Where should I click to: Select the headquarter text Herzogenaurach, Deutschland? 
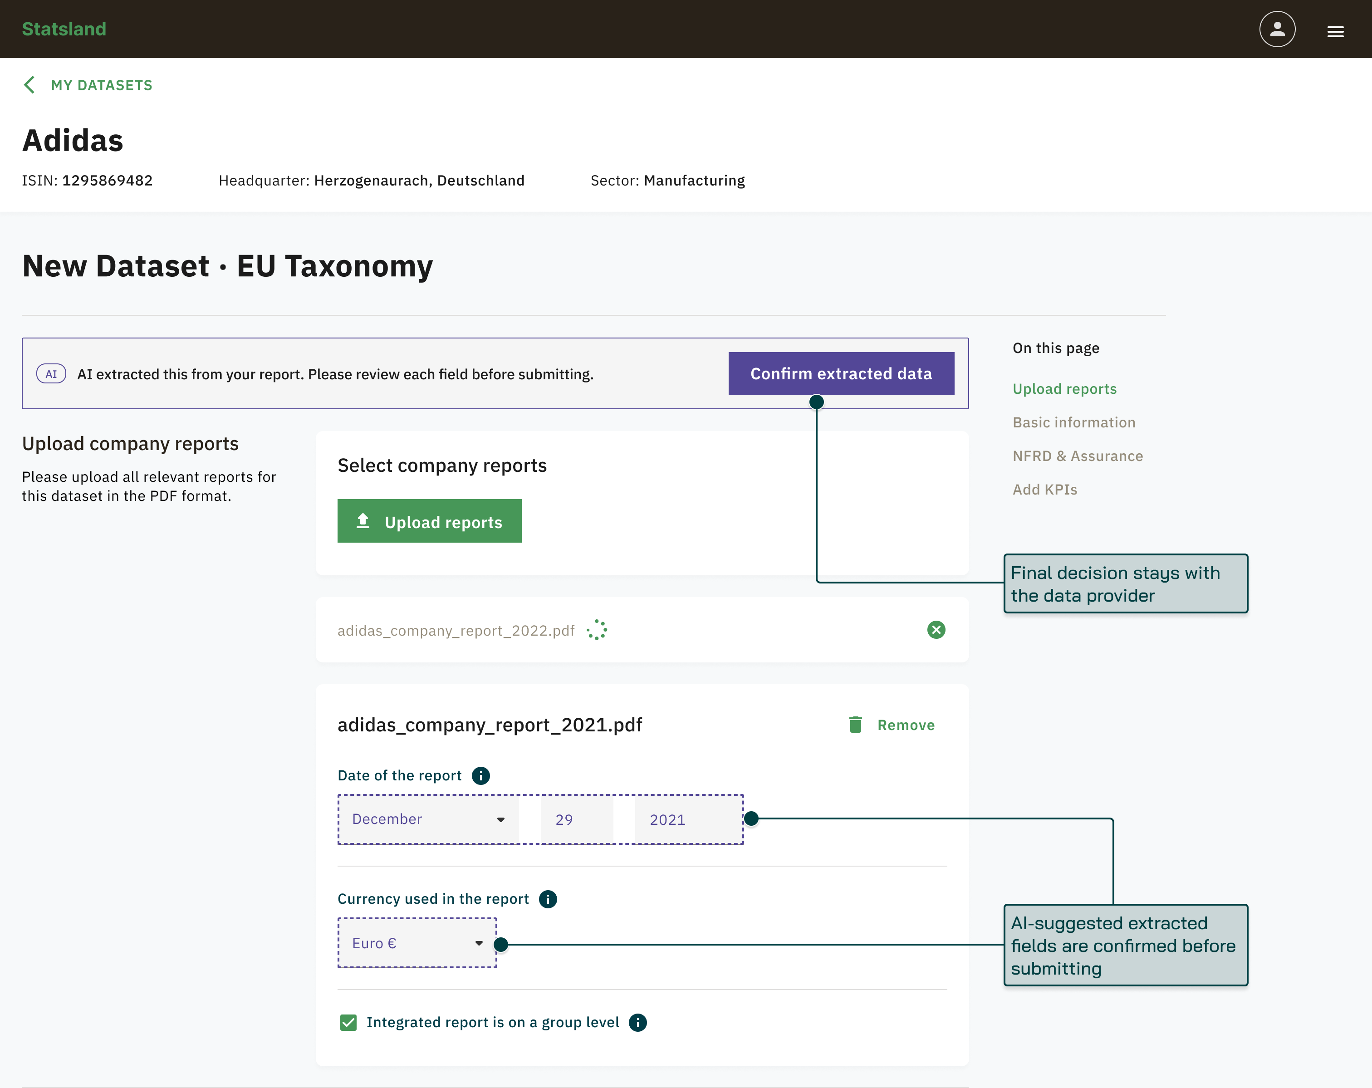419,181
